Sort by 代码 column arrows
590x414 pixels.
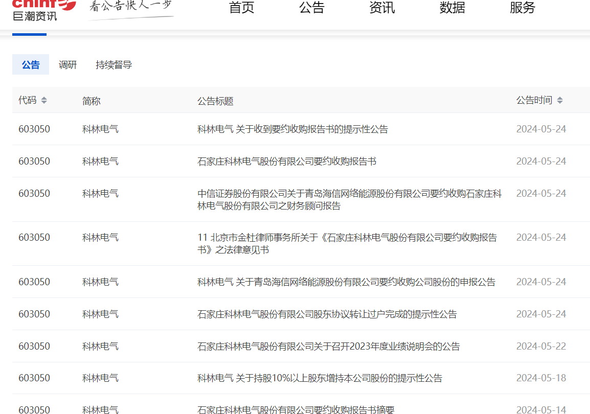[x=44, y=100]
